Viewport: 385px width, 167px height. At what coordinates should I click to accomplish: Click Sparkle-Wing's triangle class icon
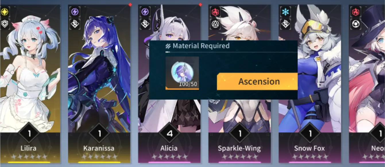215,24
